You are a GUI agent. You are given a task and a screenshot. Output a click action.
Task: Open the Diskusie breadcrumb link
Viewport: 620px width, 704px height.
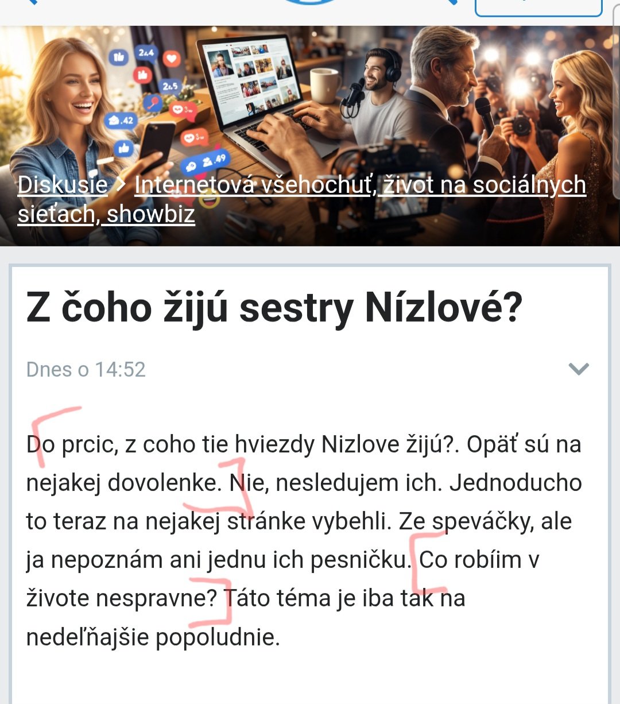[x=63, y=185]
